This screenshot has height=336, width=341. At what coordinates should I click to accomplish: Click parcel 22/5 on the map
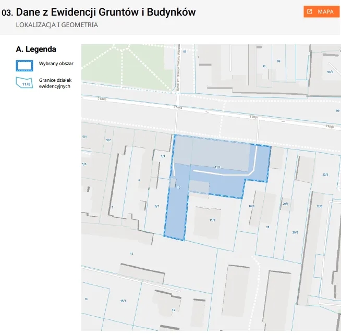point(325,175)
